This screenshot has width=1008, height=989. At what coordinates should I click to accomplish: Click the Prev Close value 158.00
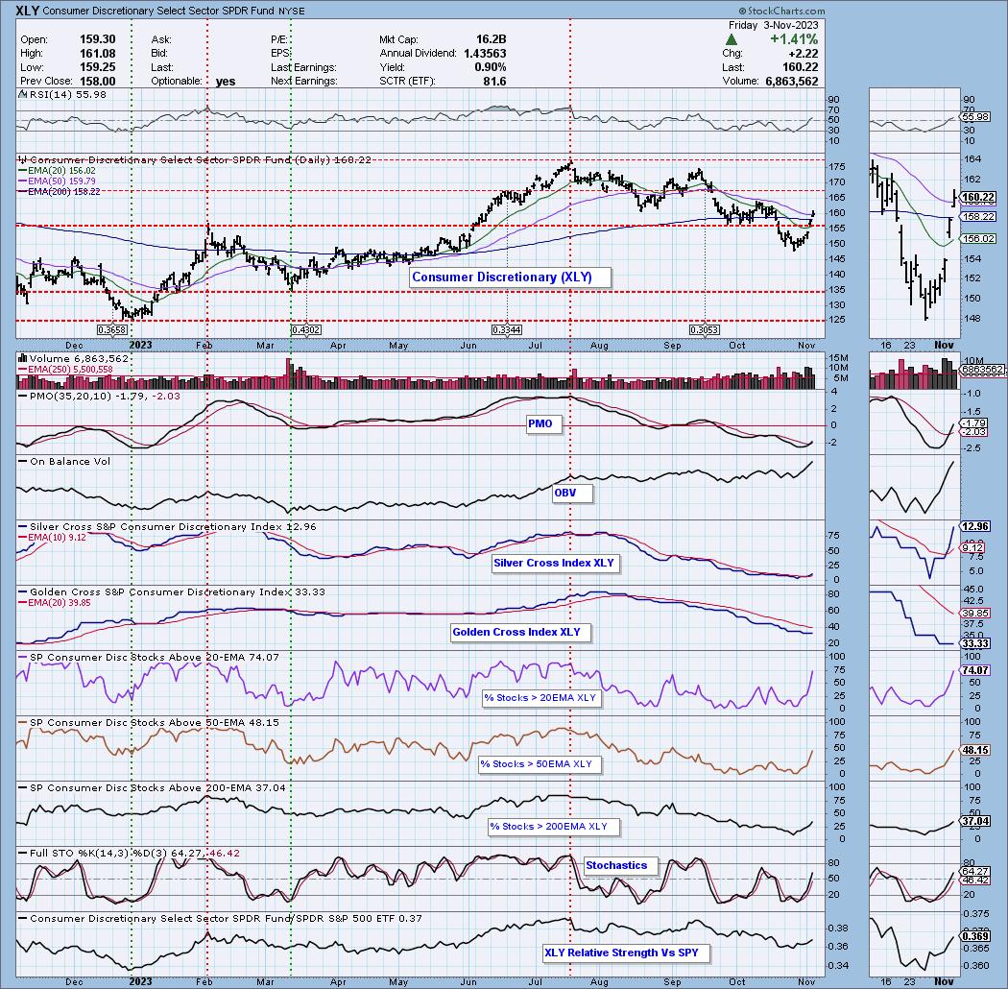pyautogui.click(x=97, y=82)
